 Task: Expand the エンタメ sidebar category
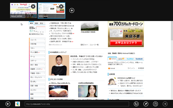point(37,90)
